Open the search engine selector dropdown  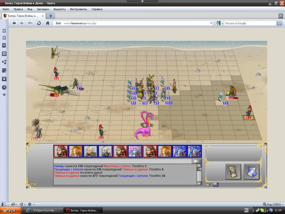219,23
